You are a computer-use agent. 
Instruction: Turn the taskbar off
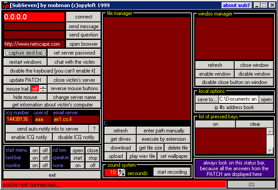(x=45, y=158)
